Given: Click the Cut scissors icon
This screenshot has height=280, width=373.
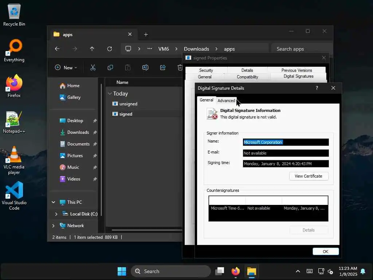Looking at the screenshot, I should pos(93,67).
